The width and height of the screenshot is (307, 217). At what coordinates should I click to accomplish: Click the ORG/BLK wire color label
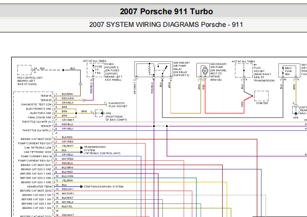click(67, 103)
